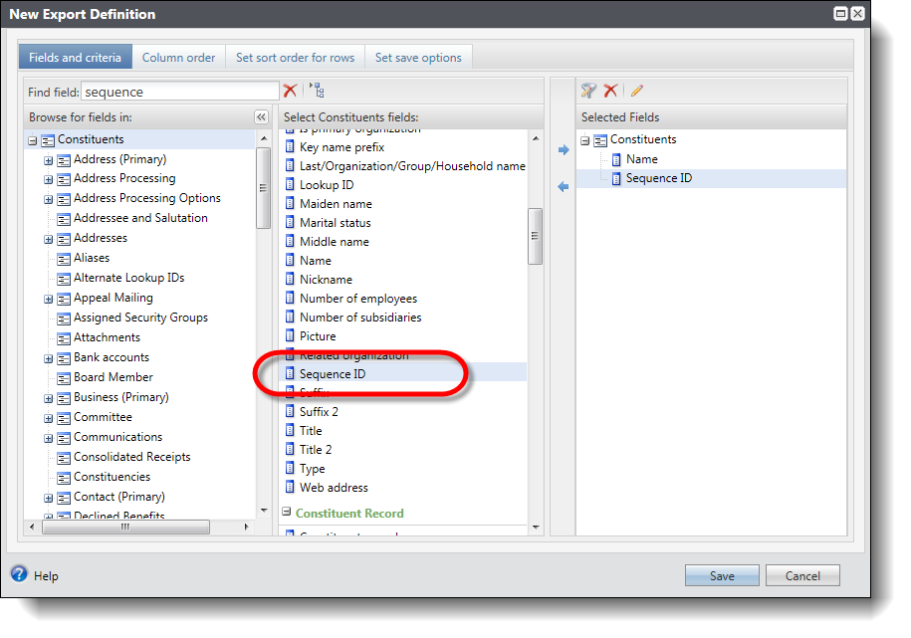
Task: Click the browse tree vertical scrollbar thumb
Action: point(263,188)
